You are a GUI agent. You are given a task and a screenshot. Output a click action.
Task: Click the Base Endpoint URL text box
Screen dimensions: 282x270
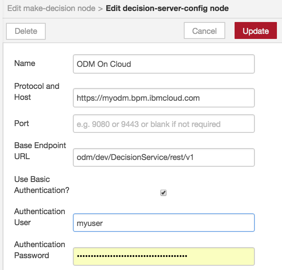164,157
